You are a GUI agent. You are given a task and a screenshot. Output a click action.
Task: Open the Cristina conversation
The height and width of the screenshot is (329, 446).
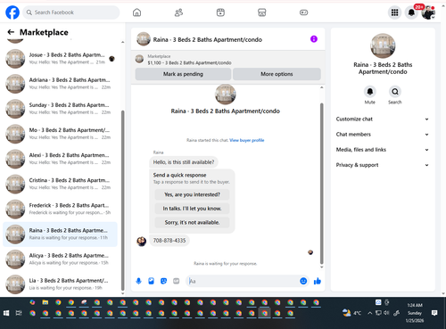(61, 184)
